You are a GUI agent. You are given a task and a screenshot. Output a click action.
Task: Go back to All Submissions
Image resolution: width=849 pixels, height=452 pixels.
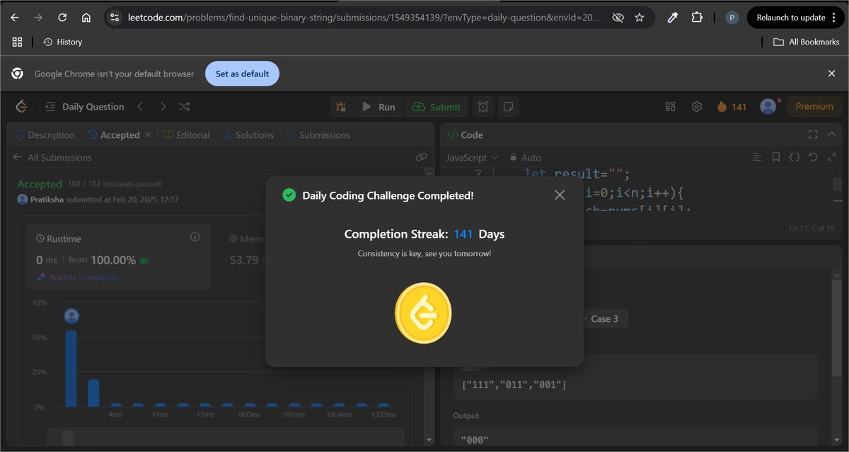[x=52, y=157]
